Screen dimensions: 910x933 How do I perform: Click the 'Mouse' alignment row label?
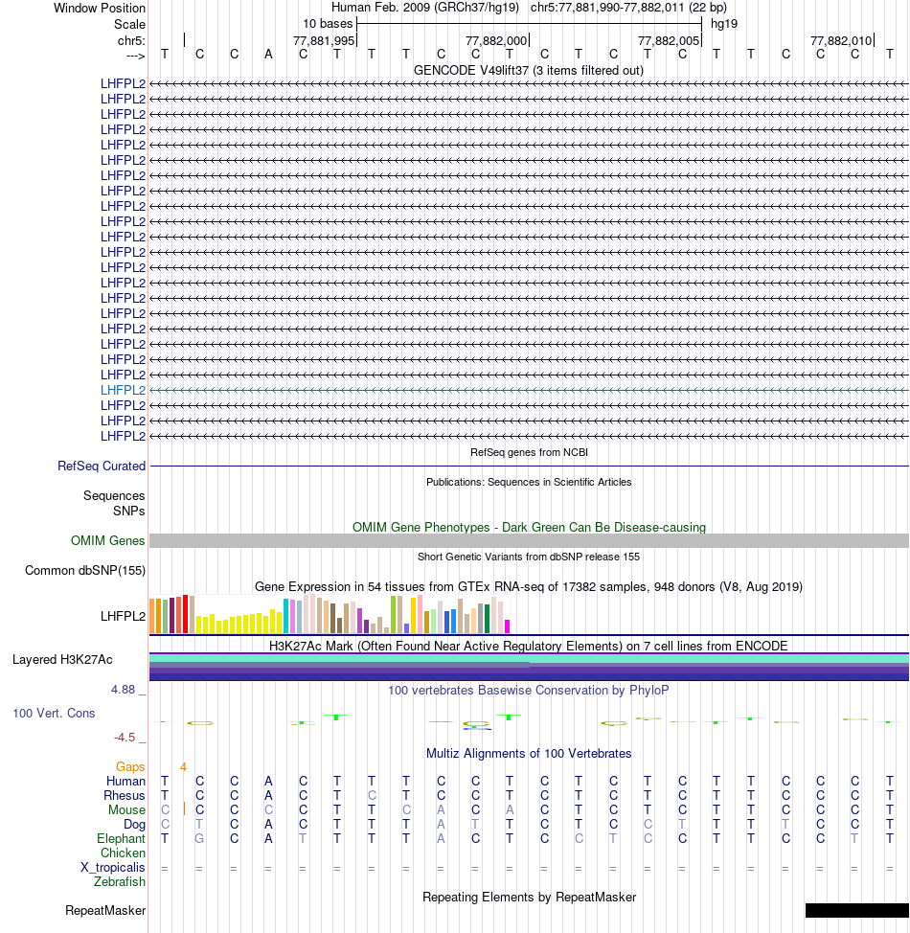[x=126, y=809]
